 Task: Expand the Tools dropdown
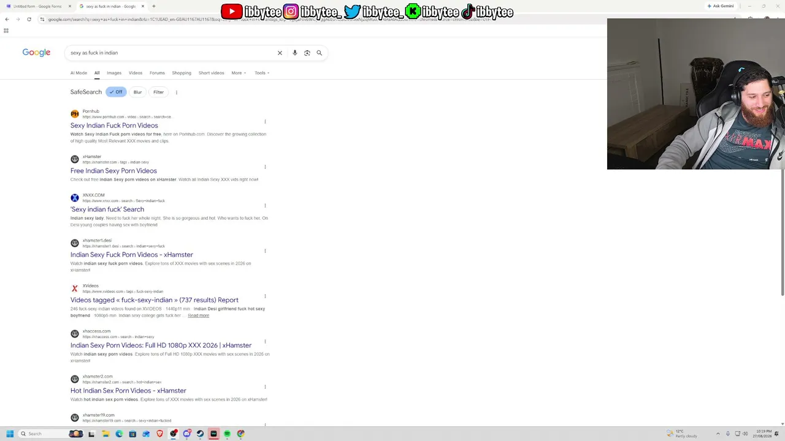click(262, 73)
